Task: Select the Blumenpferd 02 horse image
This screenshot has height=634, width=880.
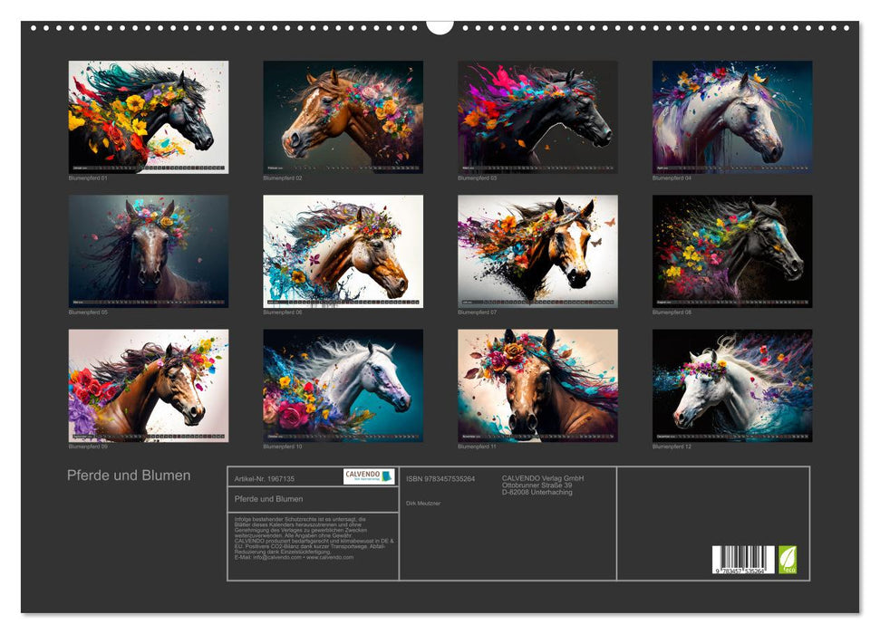Action: (x=343, y=117)
